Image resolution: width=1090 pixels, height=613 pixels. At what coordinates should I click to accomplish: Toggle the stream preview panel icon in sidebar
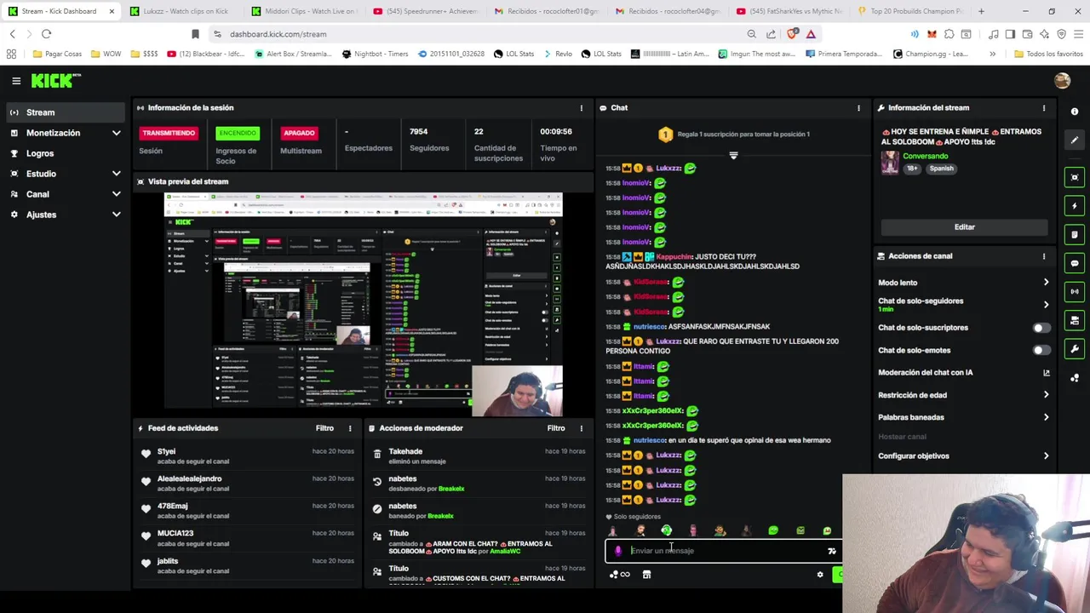[1075, 177]
